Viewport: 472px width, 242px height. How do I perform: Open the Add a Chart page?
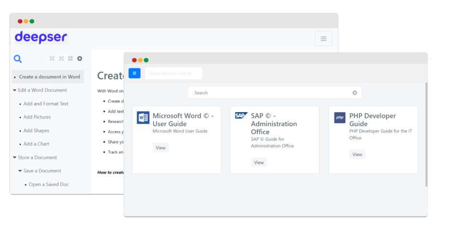(x=36, y=144)
